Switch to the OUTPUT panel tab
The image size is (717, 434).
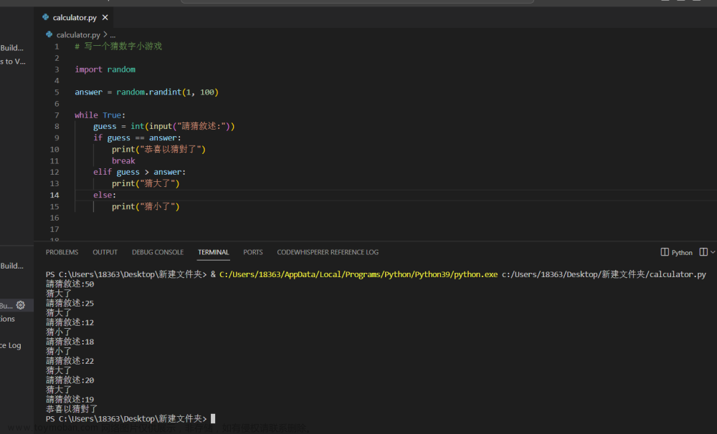click(x=105, y=252)
